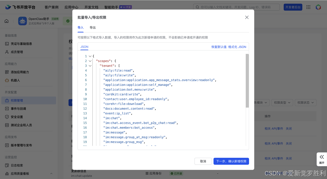
Task: Click 下一步，确认新增权限 button
Action: click(x=231, y=161)
